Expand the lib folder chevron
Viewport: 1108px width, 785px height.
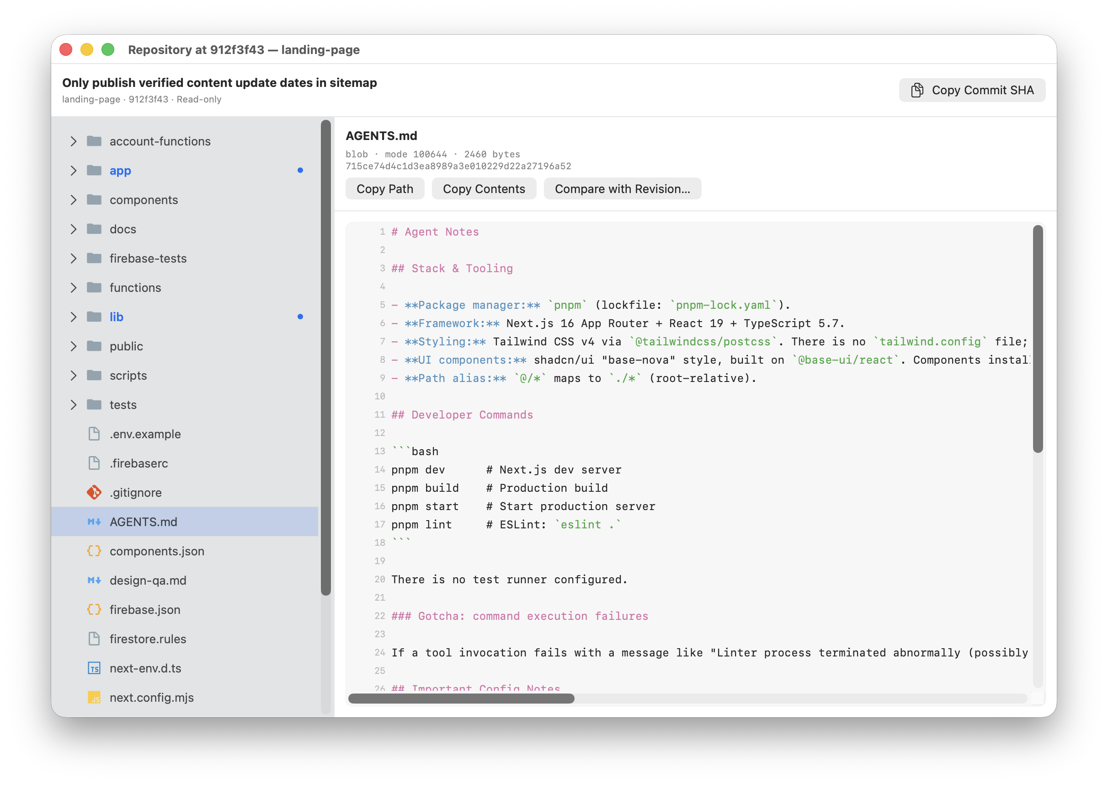pyautogui.click(x=74, y=317)
